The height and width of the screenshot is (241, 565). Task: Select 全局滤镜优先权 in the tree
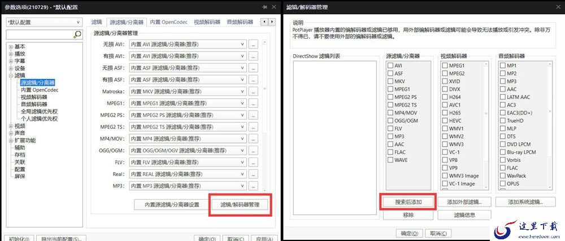pyautogui.click(x=40, y=112)
